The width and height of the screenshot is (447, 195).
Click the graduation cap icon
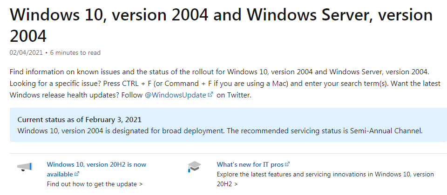click(x=195, y=166)
